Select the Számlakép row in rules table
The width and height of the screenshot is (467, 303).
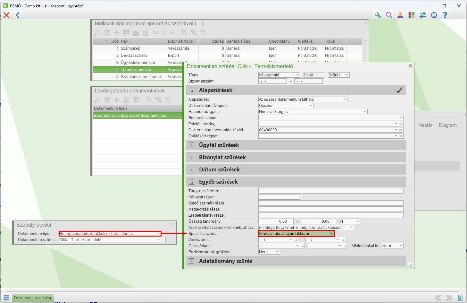[130, 48]
